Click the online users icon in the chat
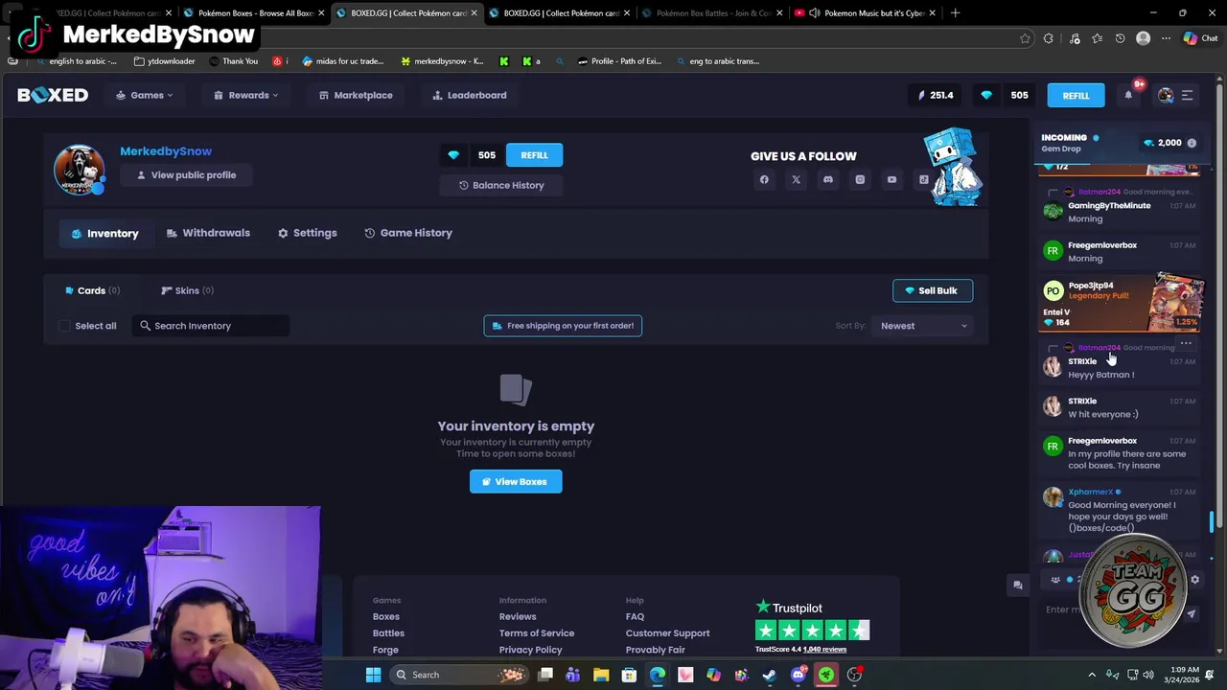Image resolution: width=1227 pixels, height=690 pixels. [1055, 580]
